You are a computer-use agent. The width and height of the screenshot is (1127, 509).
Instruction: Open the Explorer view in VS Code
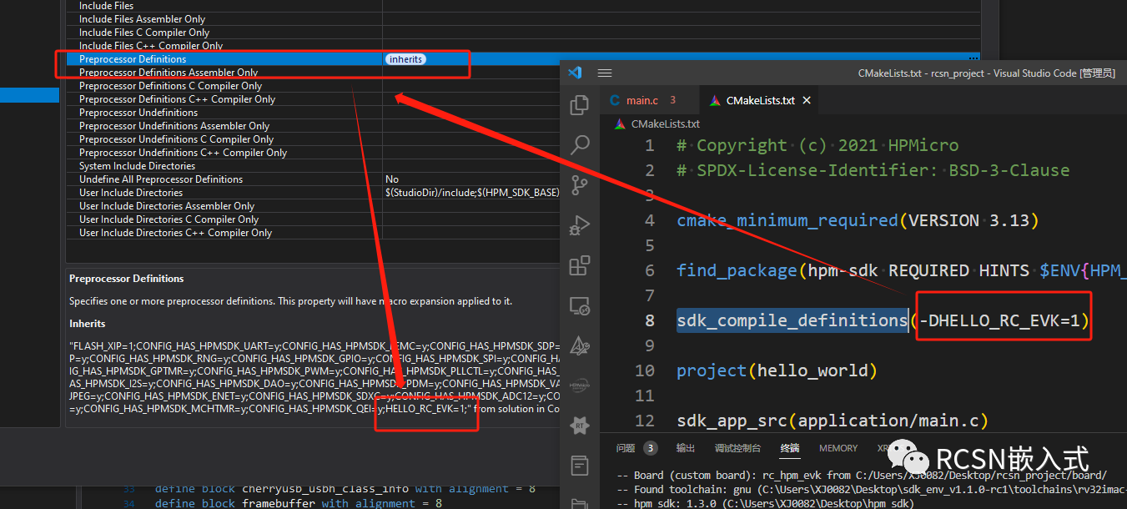tap(579, 105)
